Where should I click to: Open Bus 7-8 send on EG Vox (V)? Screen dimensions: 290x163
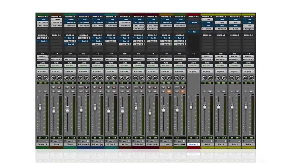97,44
